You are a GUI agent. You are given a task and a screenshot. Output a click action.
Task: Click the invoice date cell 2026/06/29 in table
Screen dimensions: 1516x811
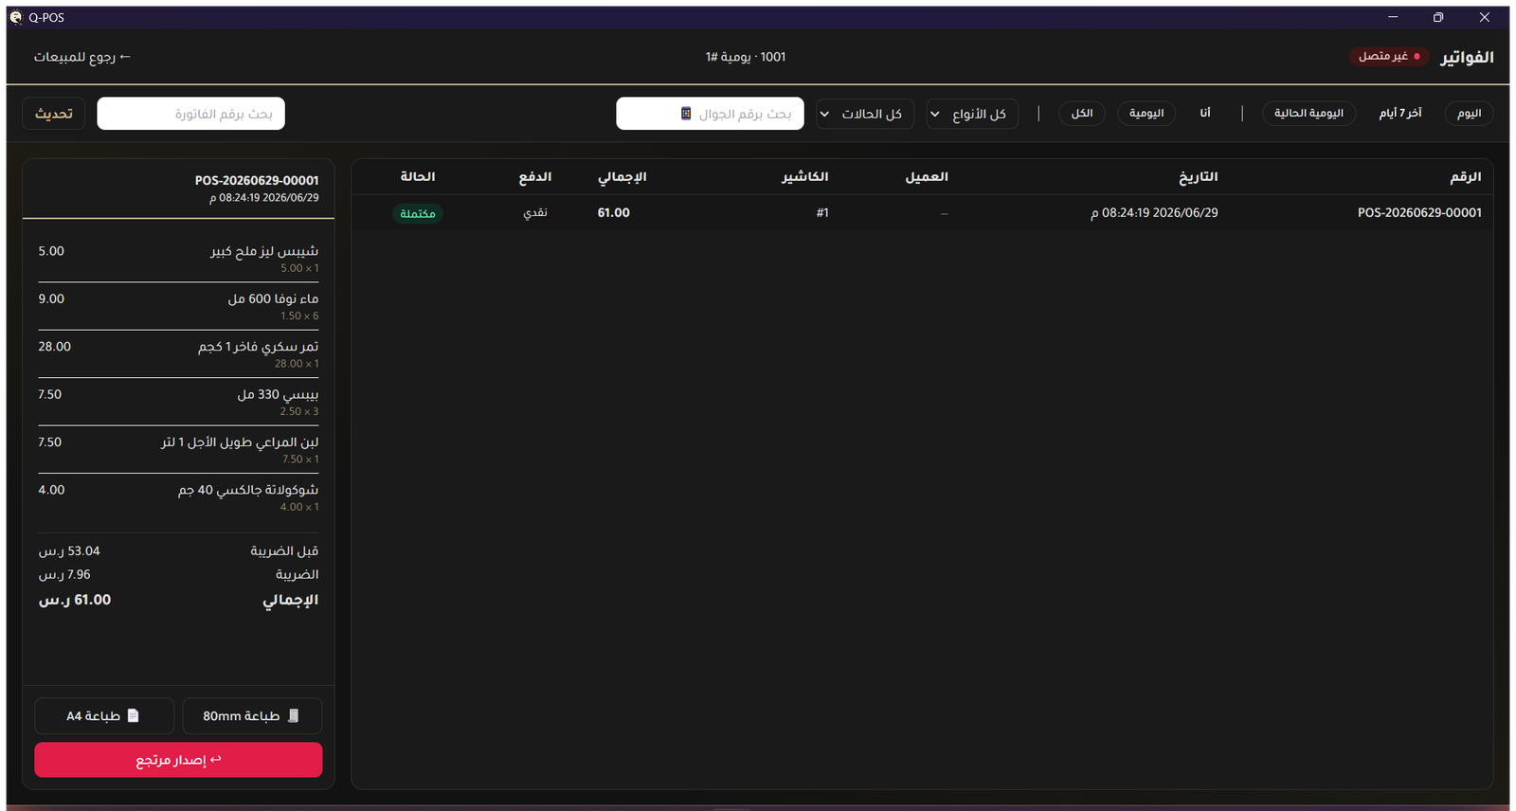[1154, 213]
